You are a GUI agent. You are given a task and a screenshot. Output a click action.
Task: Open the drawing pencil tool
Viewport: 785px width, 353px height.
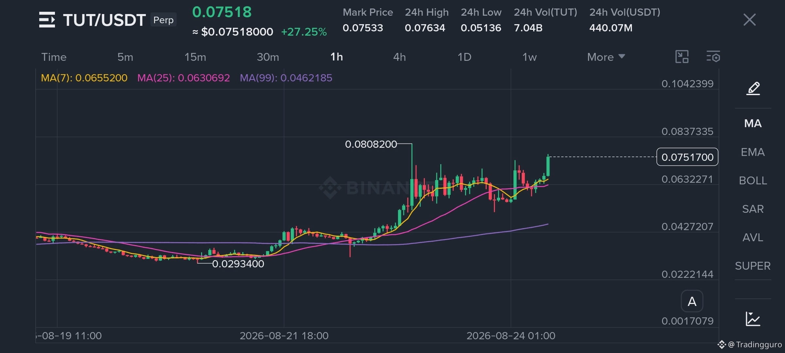click(x=753, y=88)
